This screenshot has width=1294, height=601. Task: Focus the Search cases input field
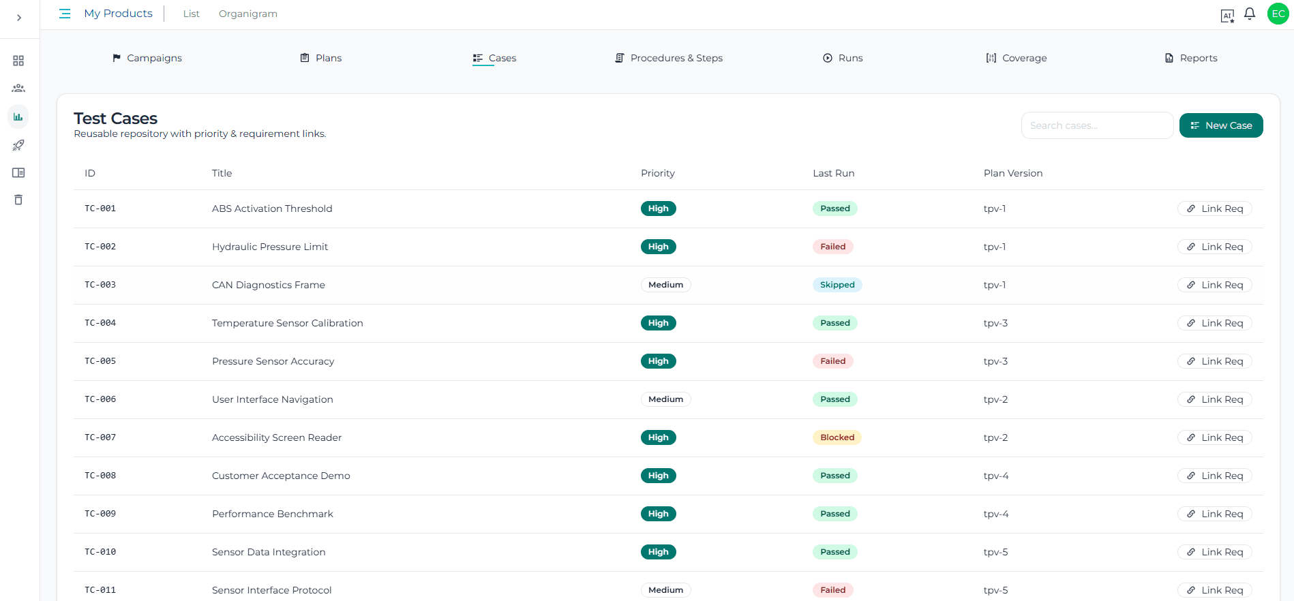pyautogui.click(x=1096, y=125)
